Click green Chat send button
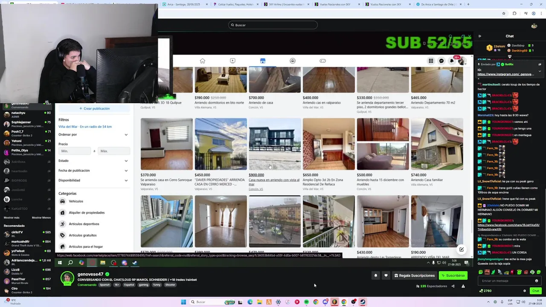The image size is (546, 307). pyautogui.click(x=536, y=291)
